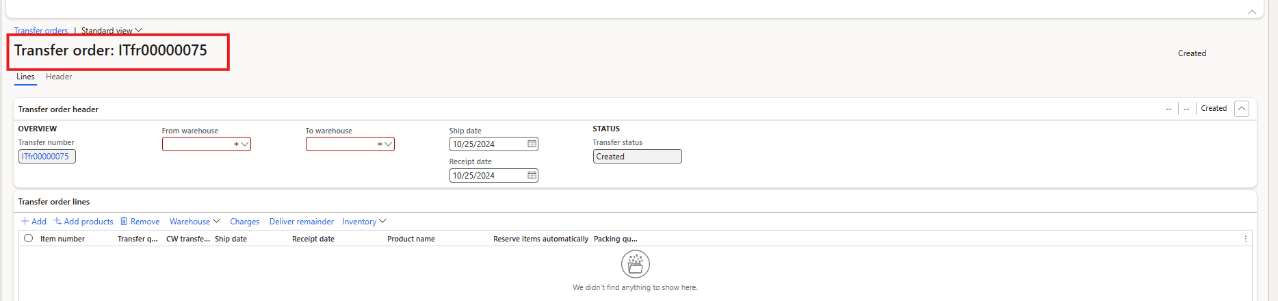
Task: Open the Warehouse menu
Action: [x=194, y=222]
